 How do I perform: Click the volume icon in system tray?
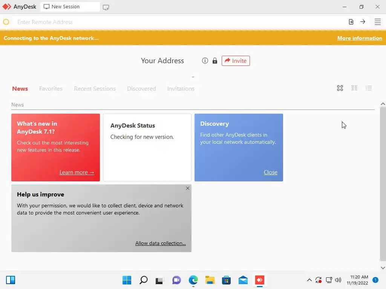click(x=338, y=280)
